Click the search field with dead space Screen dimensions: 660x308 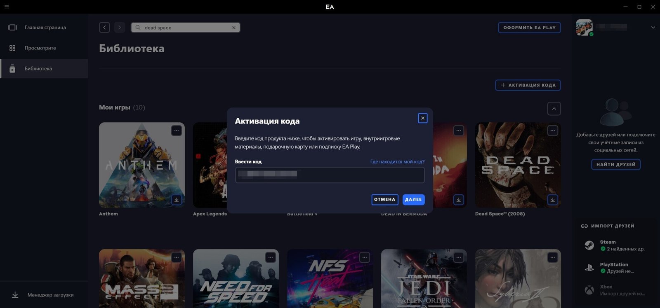186,28
